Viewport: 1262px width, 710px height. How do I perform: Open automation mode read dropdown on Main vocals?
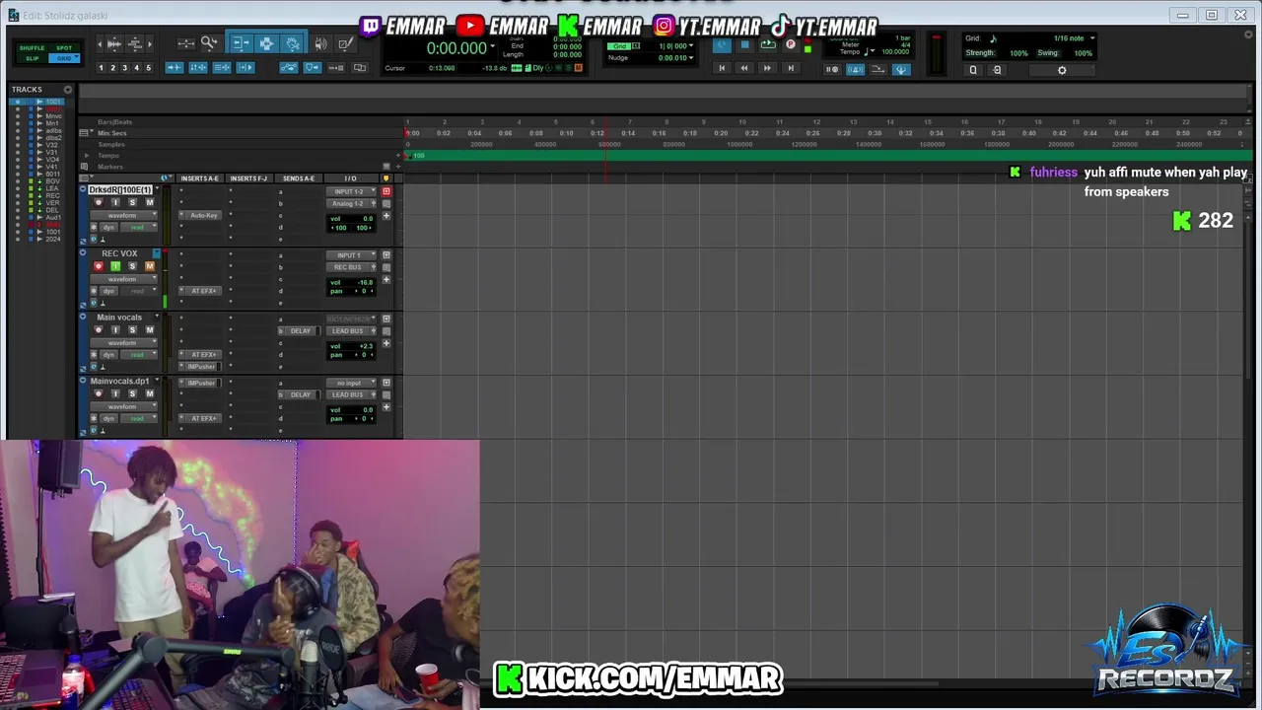tap(140, 354)
